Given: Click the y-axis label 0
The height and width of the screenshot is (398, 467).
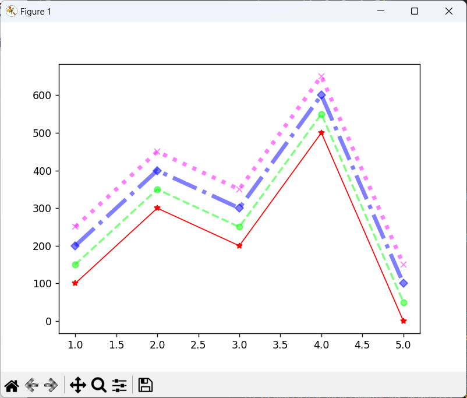Looking at the screenshot, I should [48, 322].
